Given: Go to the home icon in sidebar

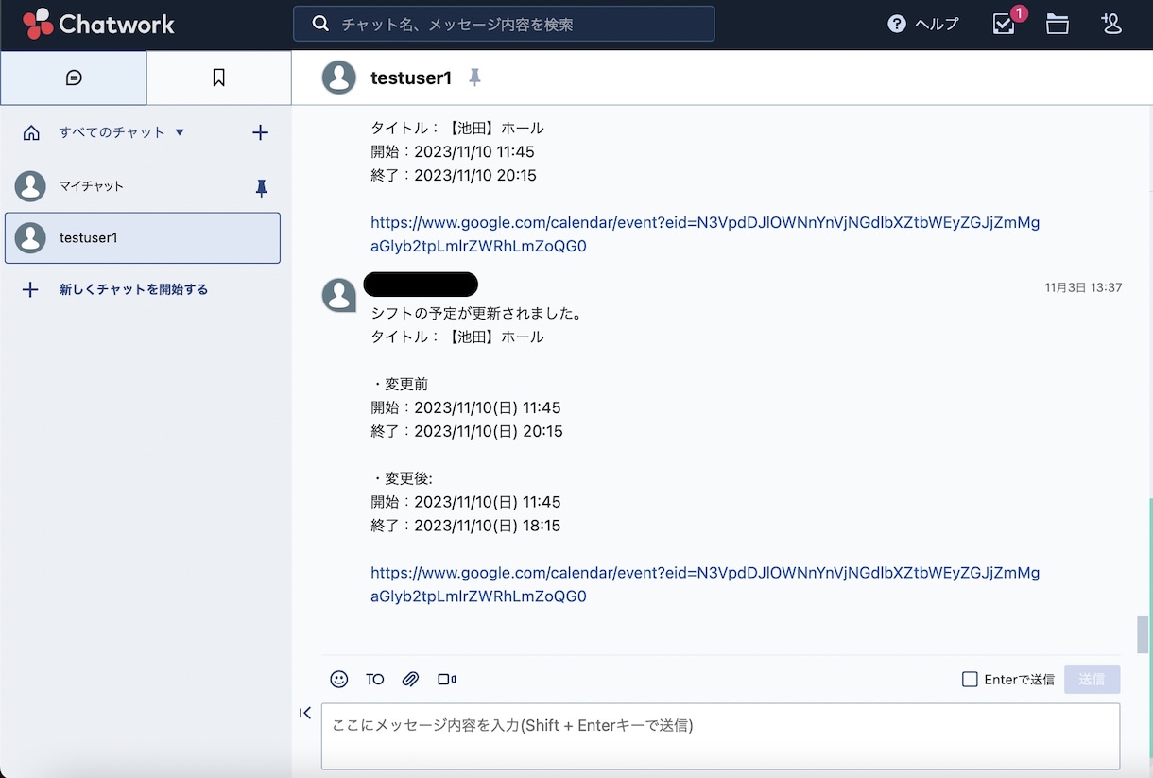Looking at the screenshot, I should pos(31,133).
